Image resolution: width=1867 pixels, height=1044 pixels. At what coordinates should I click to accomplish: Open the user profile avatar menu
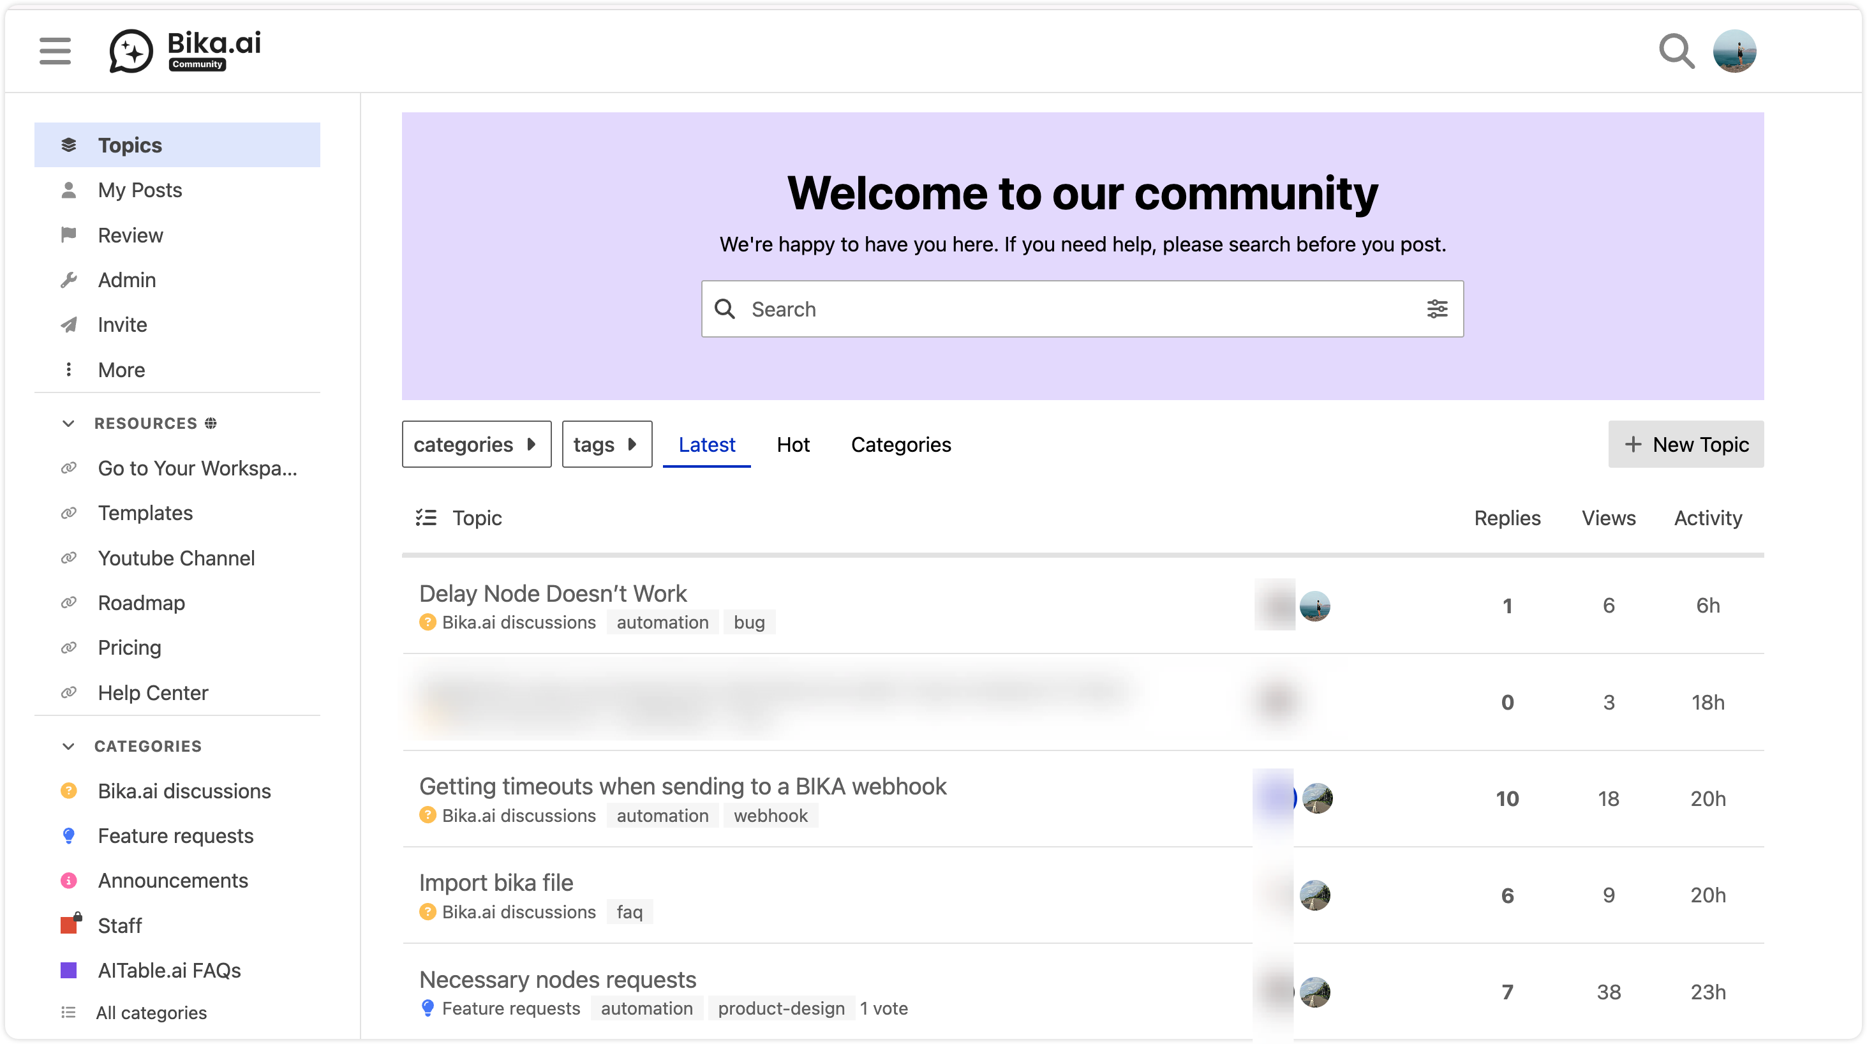(1734, 51)
